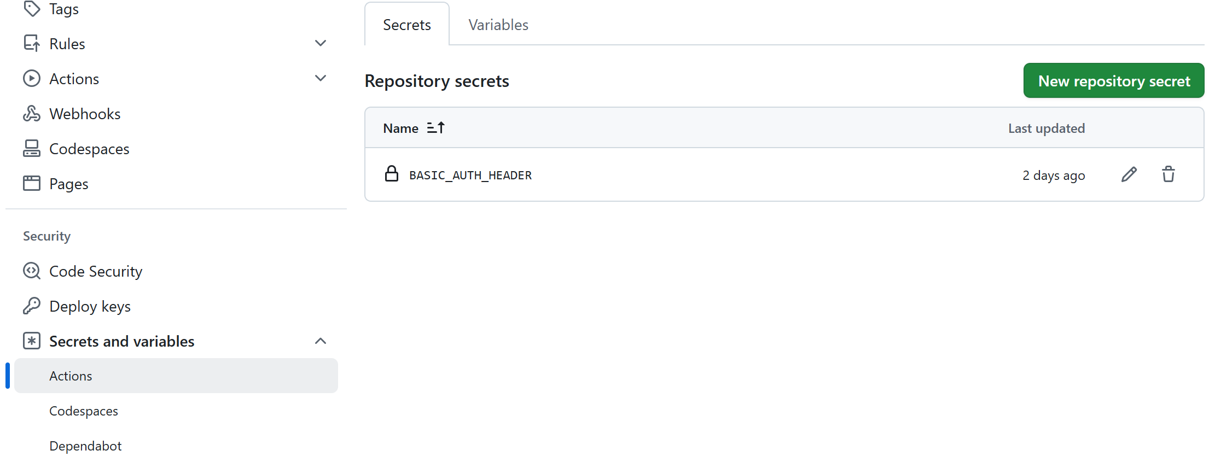Click the Tags label icon
Image resolution: width=1215 pixels, height=462 pixels.
coord(32,8)
